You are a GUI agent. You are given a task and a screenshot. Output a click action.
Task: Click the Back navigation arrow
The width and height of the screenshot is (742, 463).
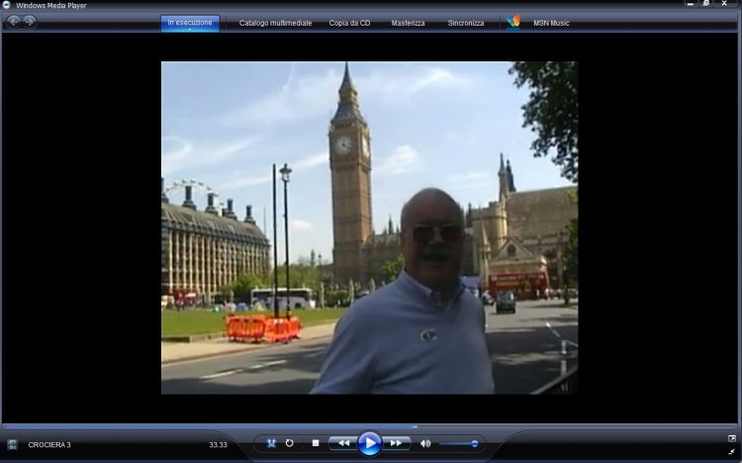point(14,22)
